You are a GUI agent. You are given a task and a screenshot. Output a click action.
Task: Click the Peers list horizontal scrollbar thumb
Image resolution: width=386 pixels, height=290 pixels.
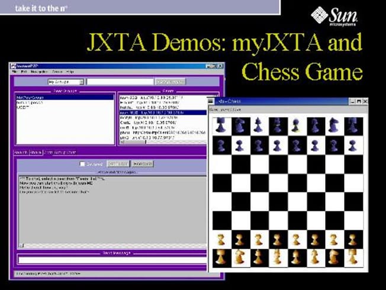134,142
